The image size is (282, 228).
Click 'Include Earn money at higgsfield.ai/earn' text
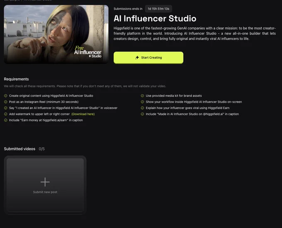point(46,120)
